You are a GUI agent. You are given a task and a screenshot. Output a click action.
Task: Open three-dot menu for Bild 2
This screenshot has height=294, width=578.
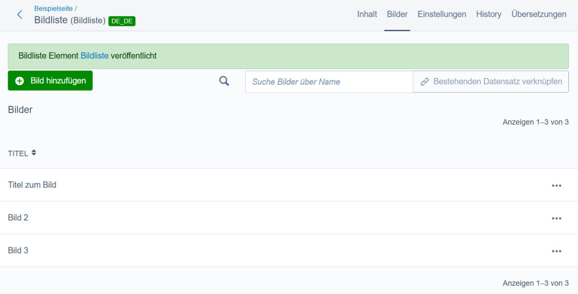[x=556, y=218]
